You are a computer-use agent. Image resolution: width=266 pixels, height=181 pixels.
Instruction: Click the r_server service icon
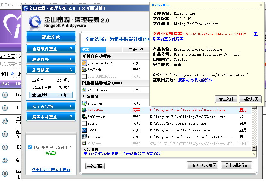point(84,103)
